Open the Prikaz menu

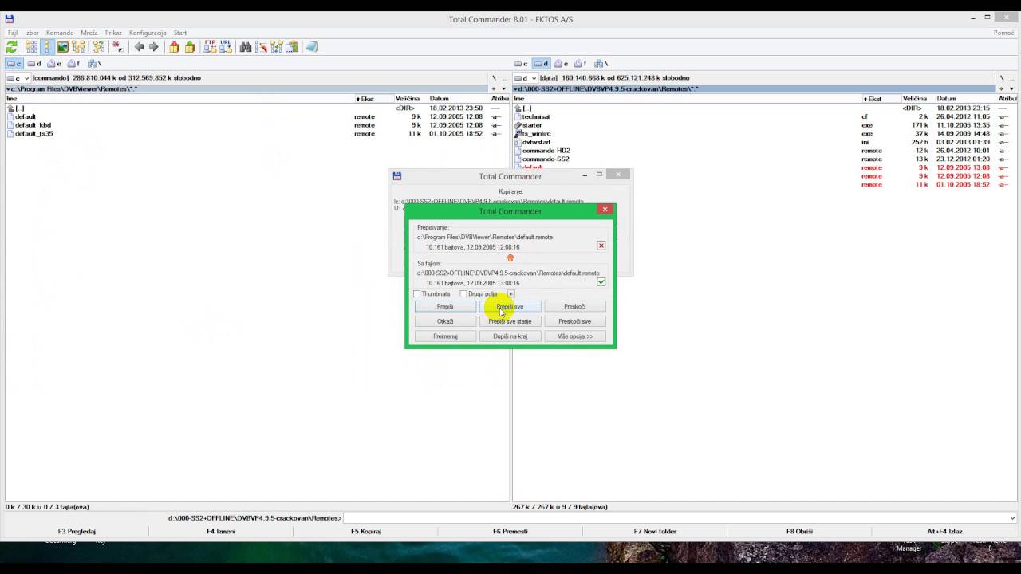coord(113,33)
